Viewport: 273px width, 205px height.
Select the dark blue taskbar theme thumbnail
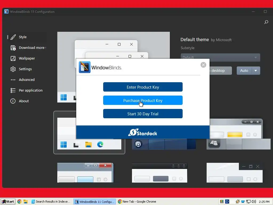[x=164, y=144]
